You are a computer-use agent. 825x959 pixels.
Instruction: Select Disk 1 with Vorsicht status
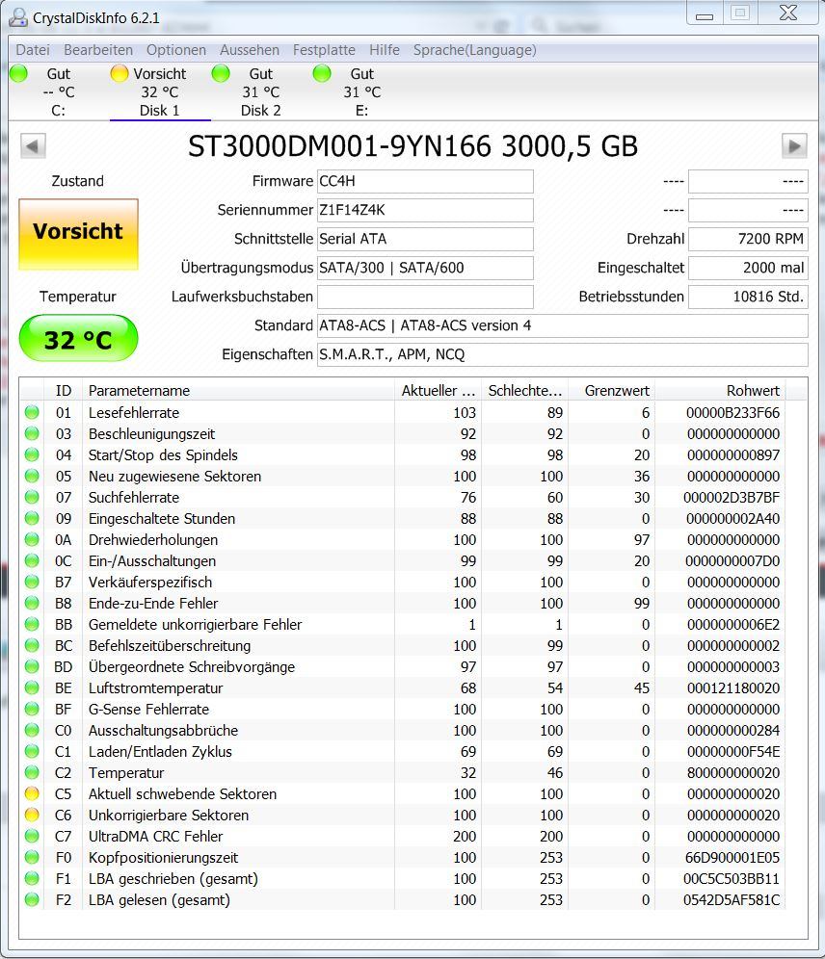[x=159, y=91]
